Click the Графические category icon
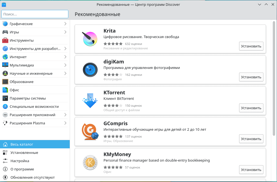The height and width of the screenshot is (182, 277). 5,24
